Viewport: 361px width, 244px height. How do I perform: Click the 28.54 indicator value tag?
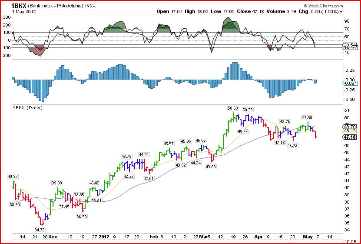[x=350, y=45]
